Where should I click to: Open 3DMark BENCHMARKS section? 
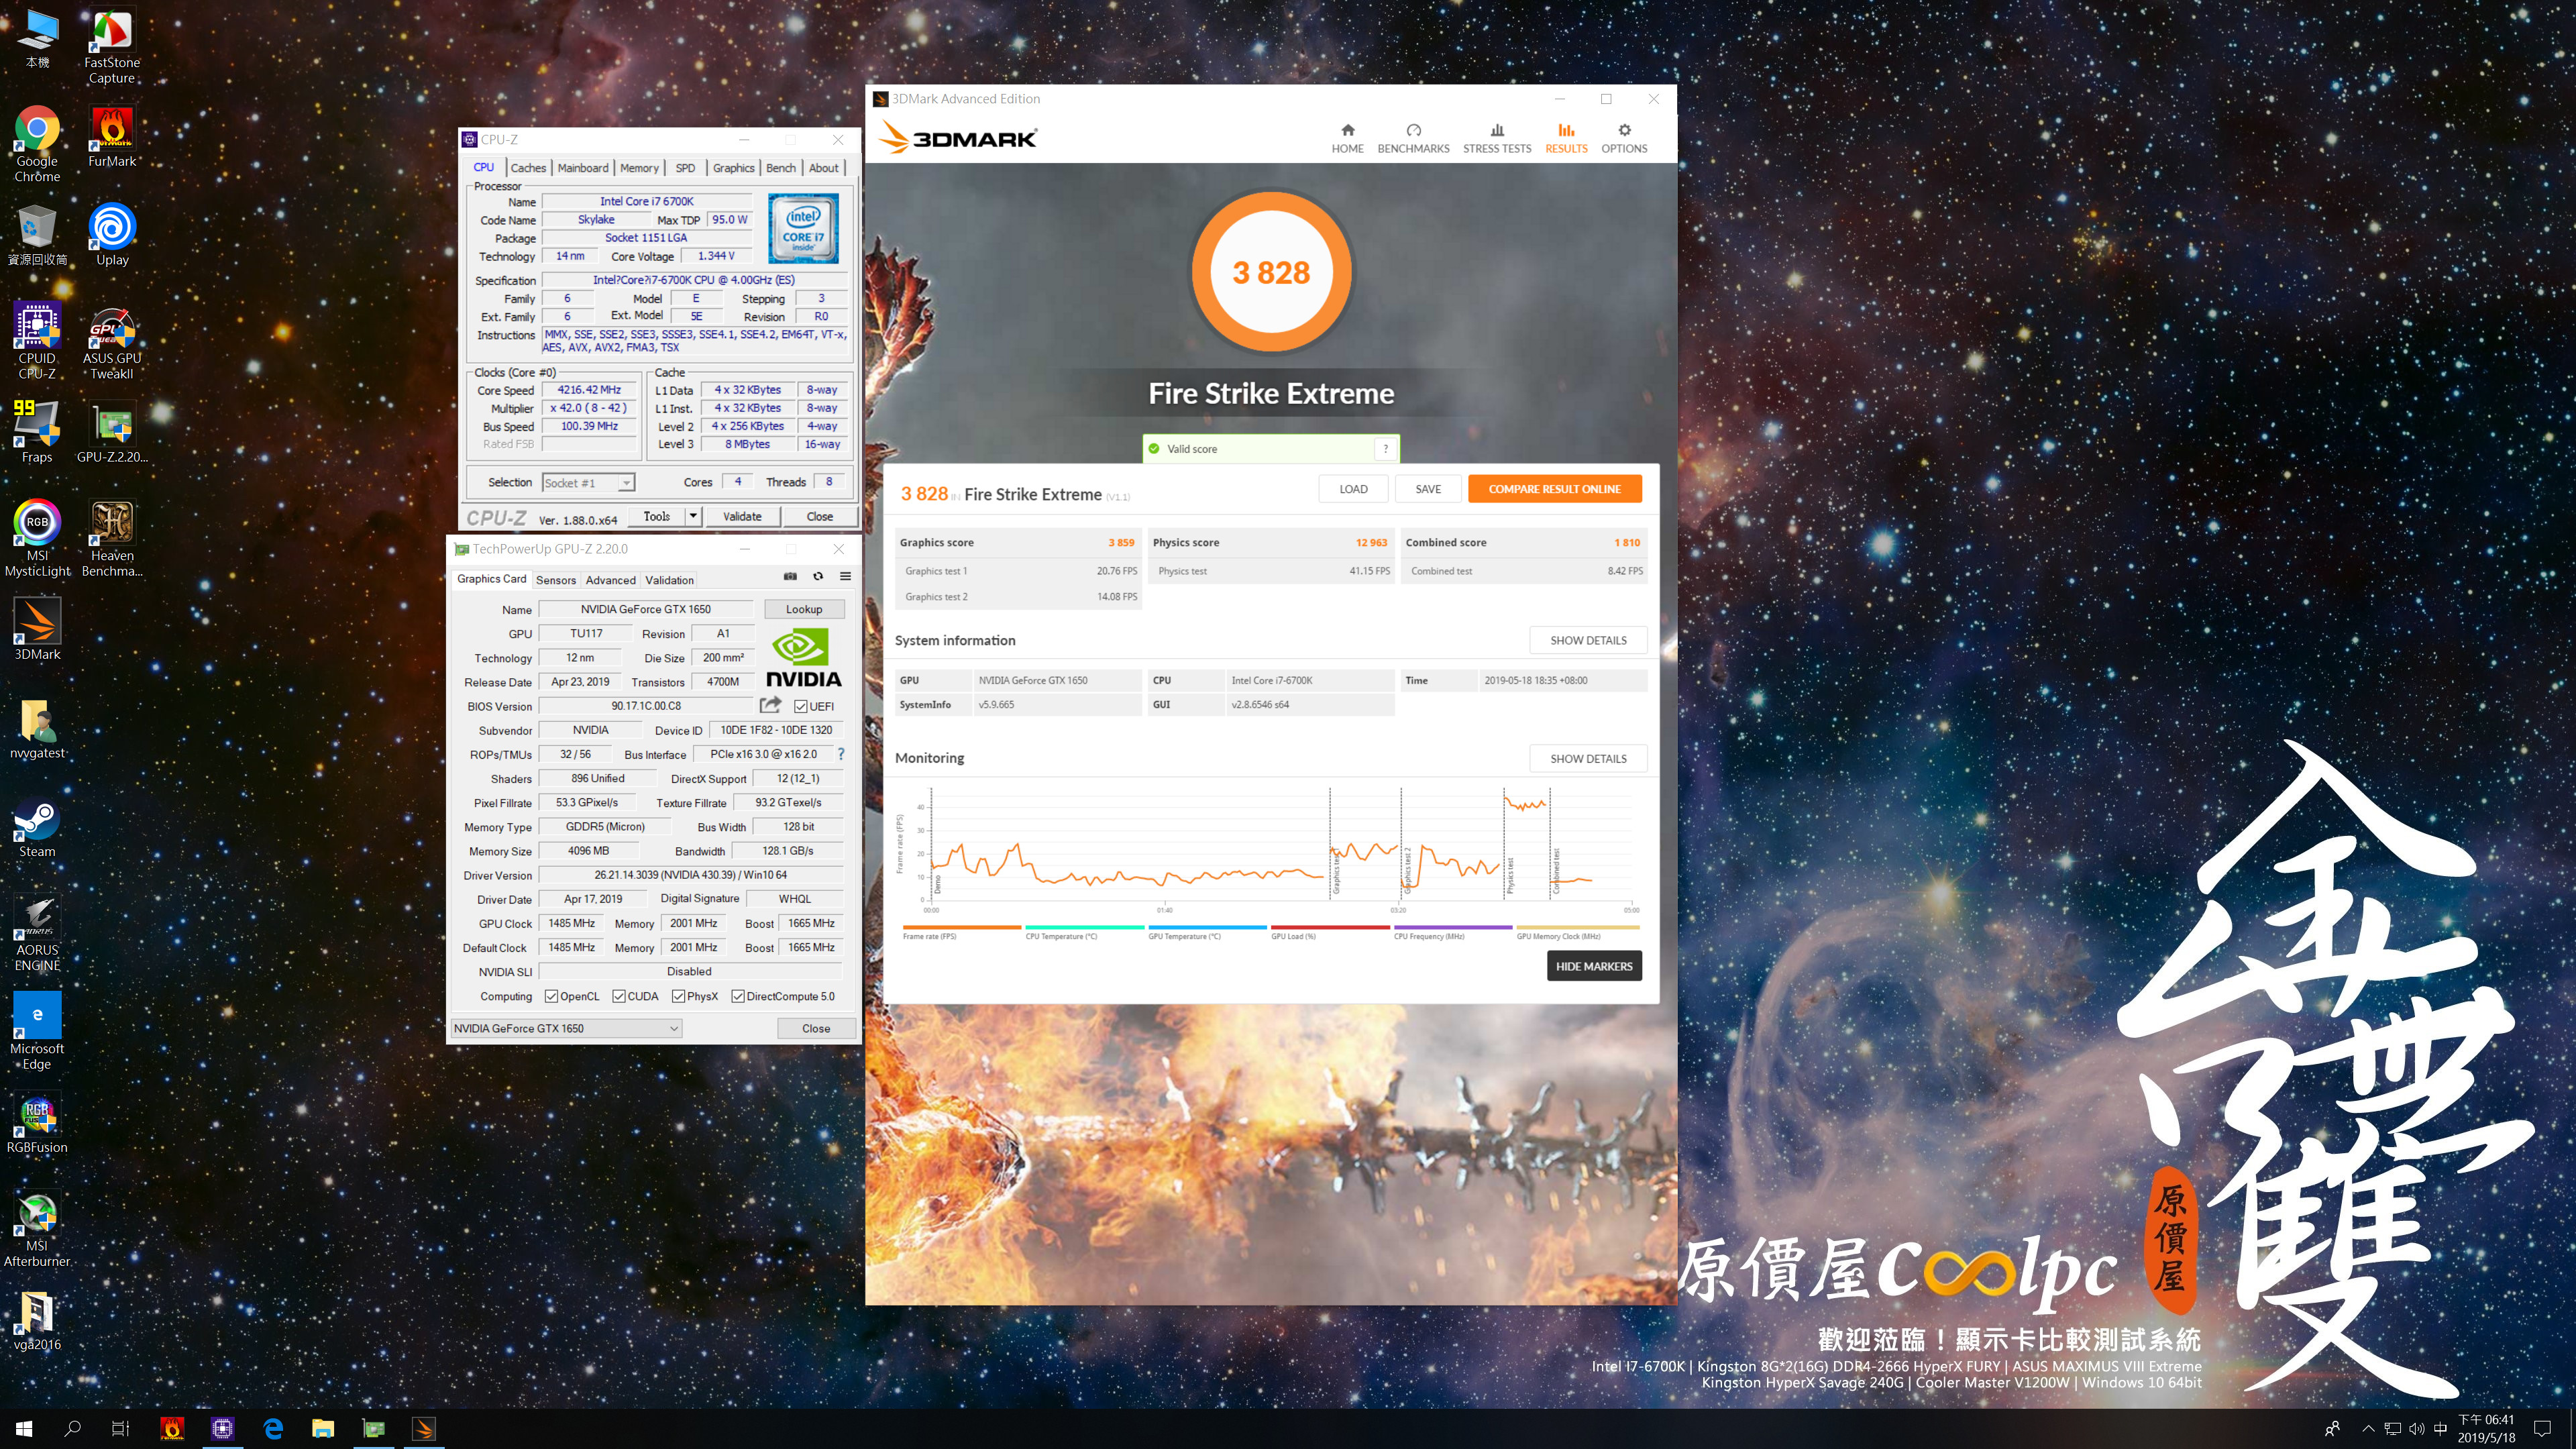(x=1413, y=138)
